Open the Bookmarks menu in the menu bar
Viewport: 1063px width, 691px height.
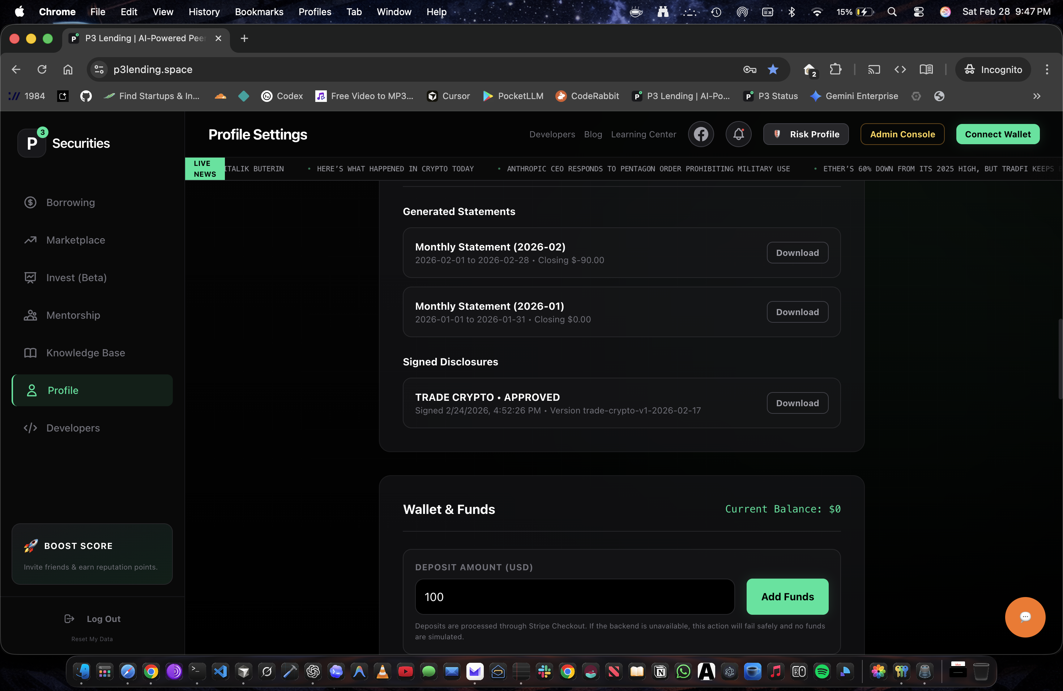259,12
